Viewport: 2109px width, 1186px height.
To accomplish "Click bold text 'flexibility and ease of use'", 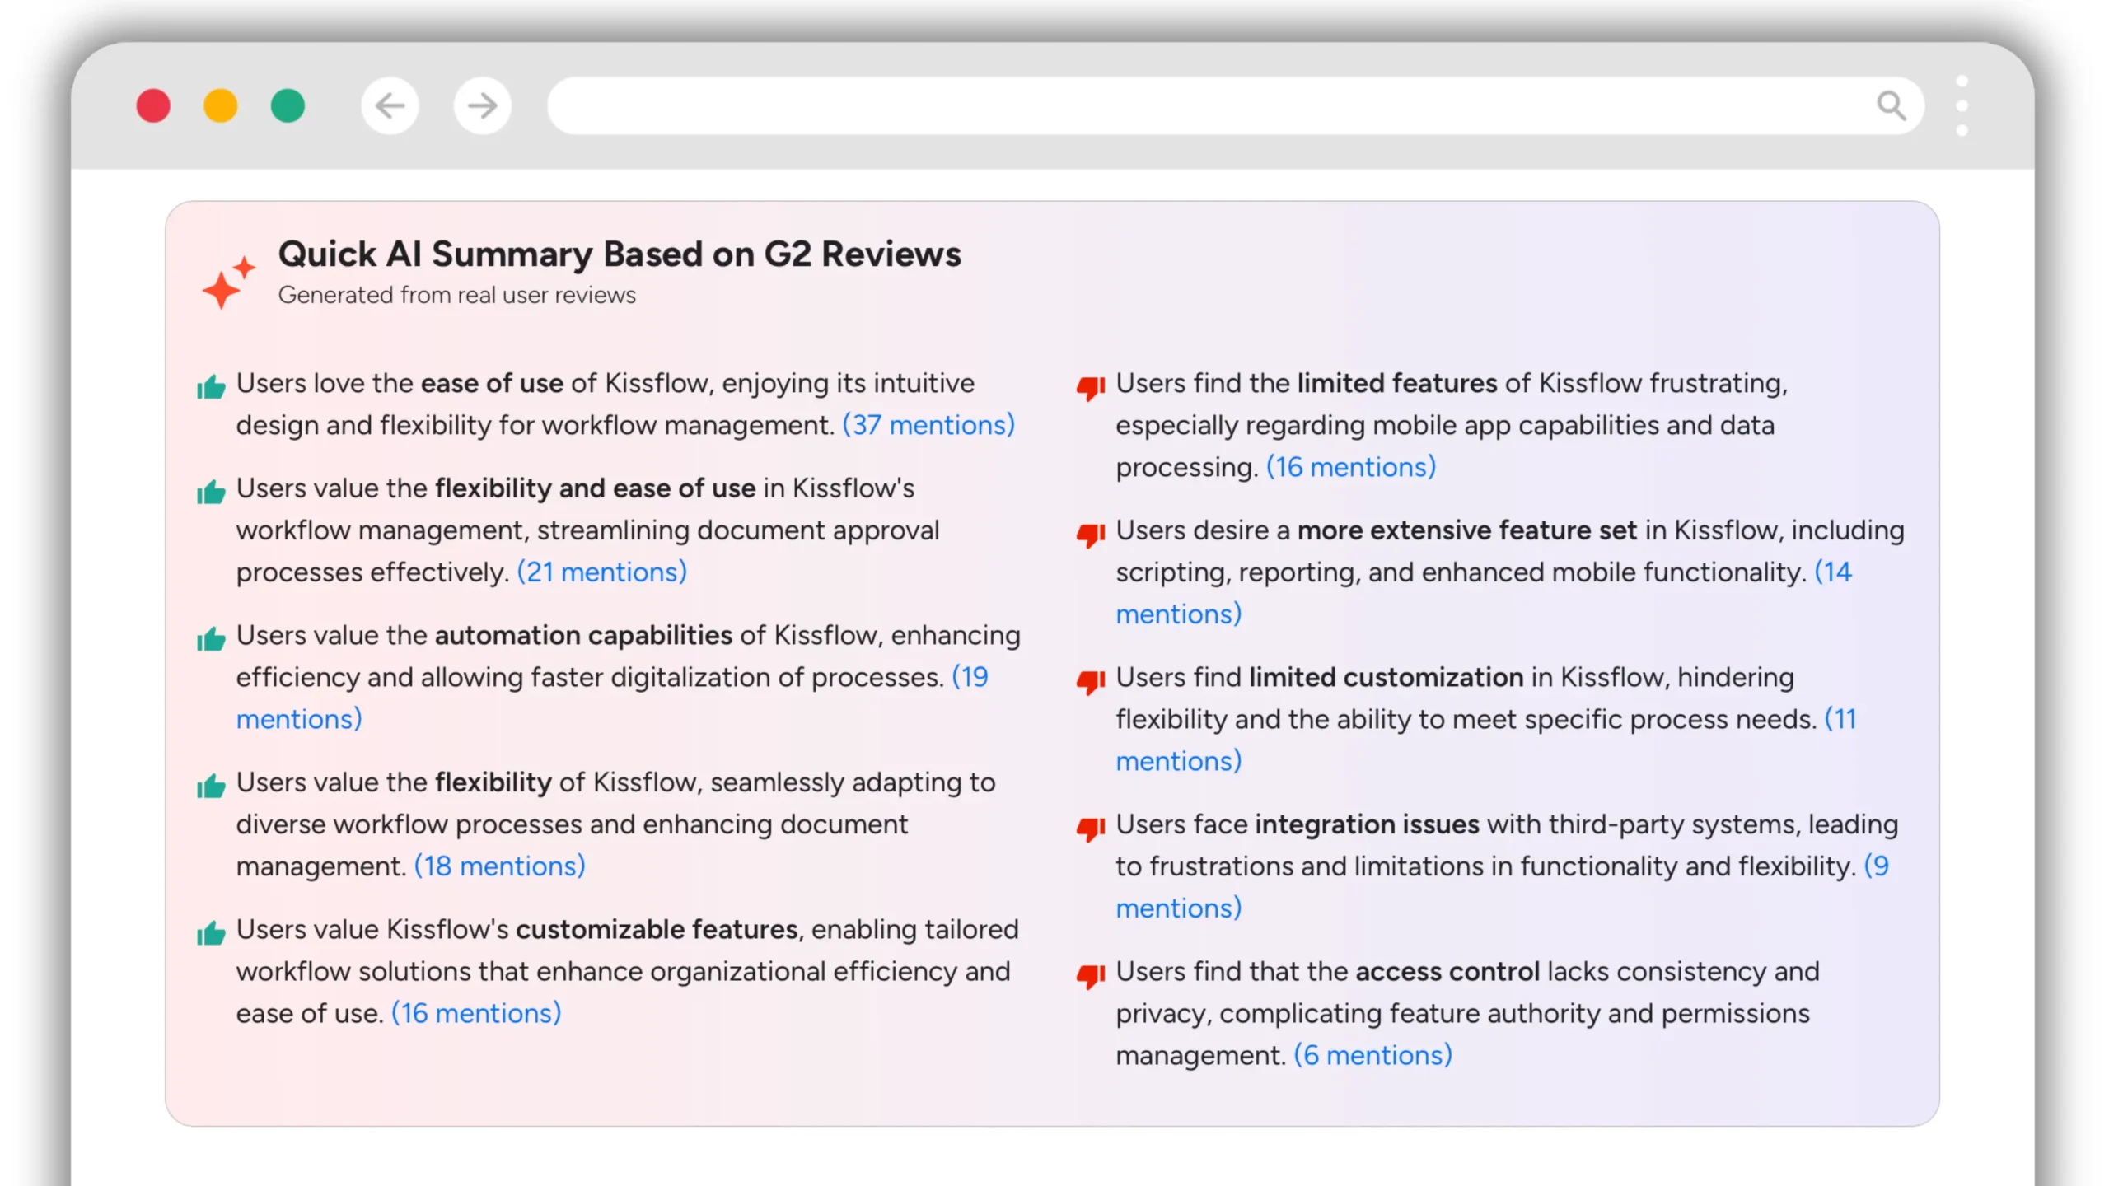I will 595,488.
